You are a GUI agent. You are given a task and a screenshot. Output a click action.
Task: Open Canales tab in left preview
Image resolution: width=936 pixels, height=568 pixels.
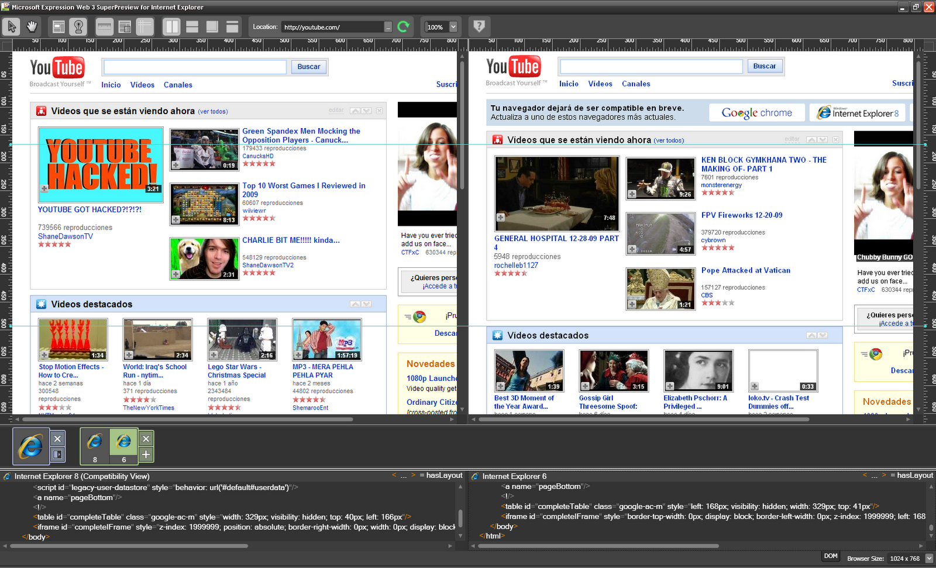tap(178, 85)
